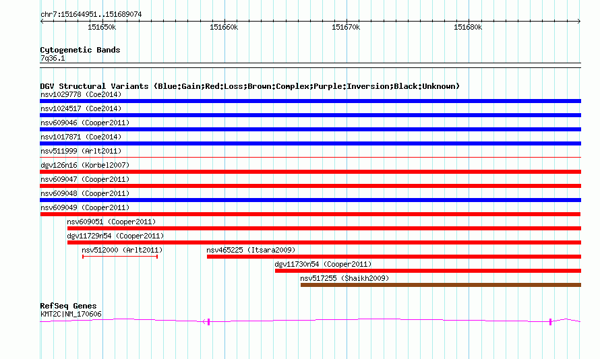The image size is (600, 359).
Task: Select variant label nsv609048 (Cooper2011)
Action: click(x=85, y=193)
